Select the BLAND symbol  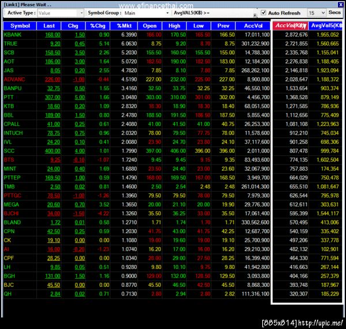[x=12, y=223]
